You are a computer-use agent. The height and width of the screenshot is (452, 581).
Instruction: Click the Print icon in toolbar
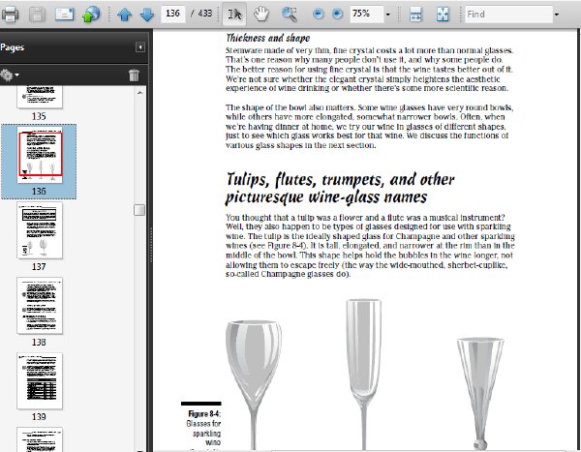(10, 15)
